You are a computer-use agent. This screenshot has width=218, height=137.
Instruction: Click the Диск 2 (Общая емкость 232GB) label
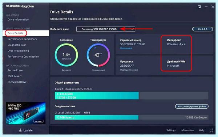pyautogui.click(x=73, y=89)
